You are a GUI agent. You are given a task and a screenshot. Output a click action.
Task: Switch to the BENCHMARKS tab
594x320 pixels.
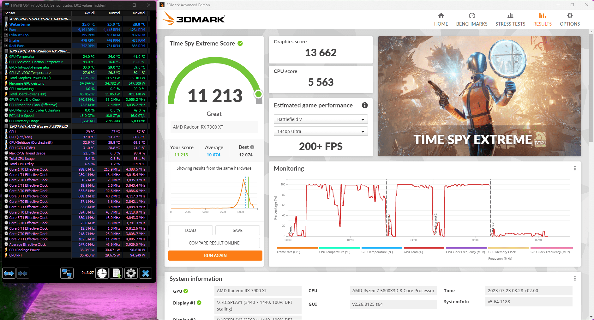[x=472, y=20]
